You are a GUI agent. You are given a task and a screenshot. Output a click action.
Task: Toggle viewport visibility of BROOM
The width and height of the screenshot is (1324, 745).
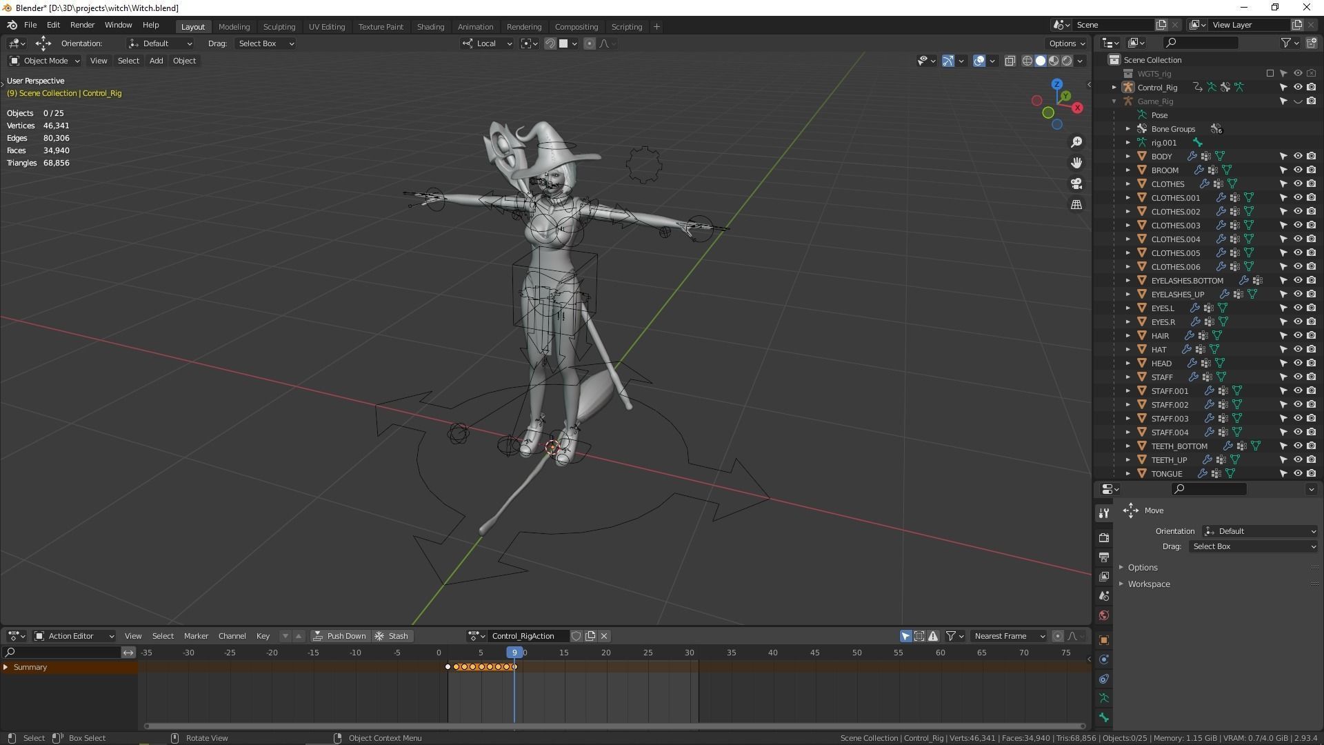click(1297, 170)
